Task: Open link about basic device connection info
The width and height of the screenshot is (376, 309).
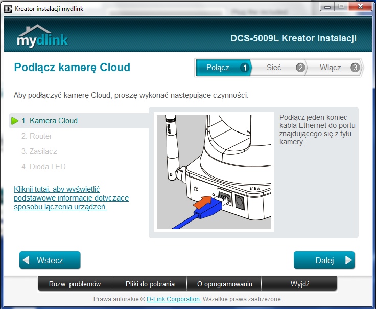Action: [x=71, y=198]
